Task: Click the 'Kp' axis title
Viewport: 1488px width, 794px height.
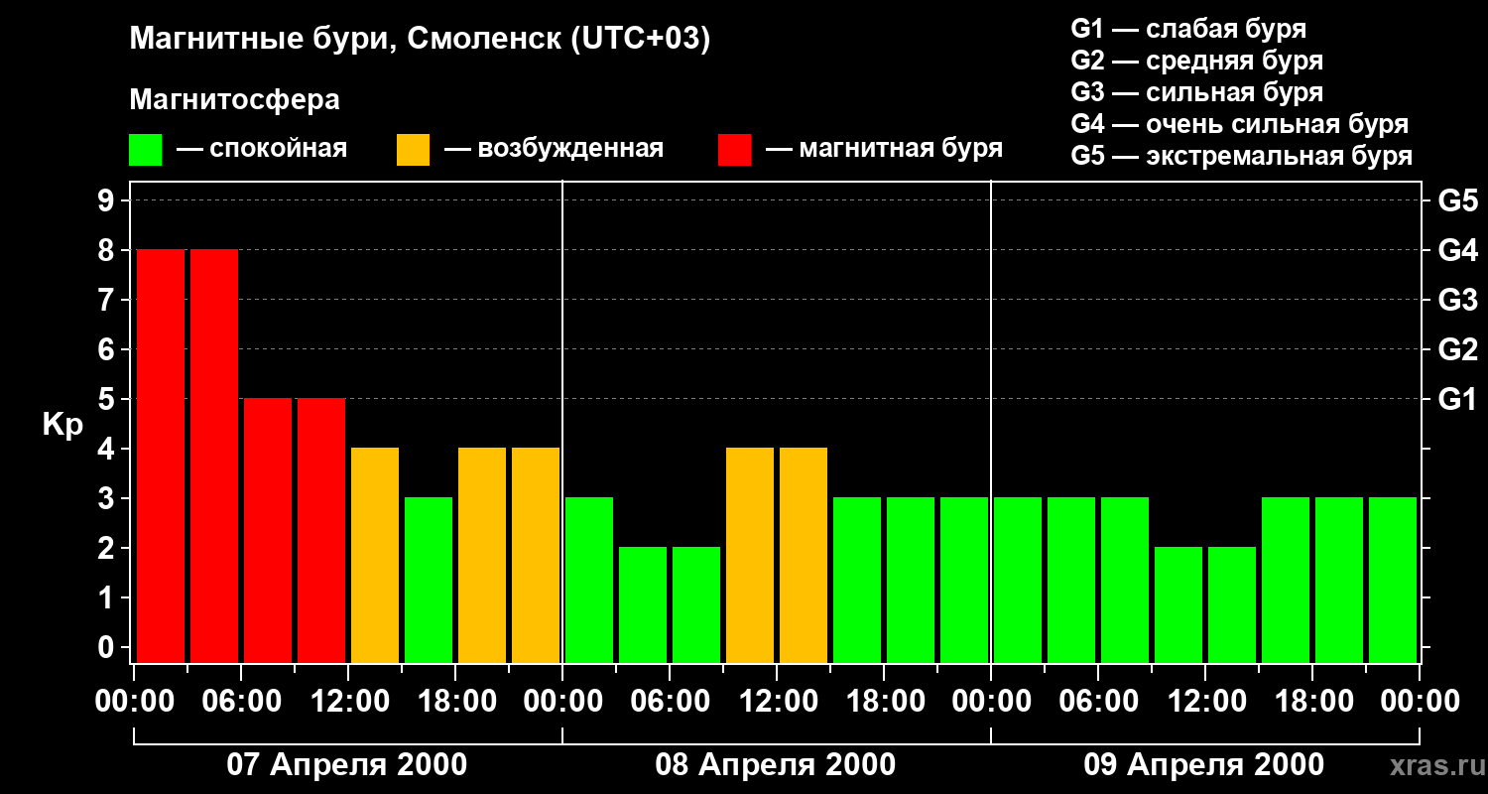Action: click(62, 425)
